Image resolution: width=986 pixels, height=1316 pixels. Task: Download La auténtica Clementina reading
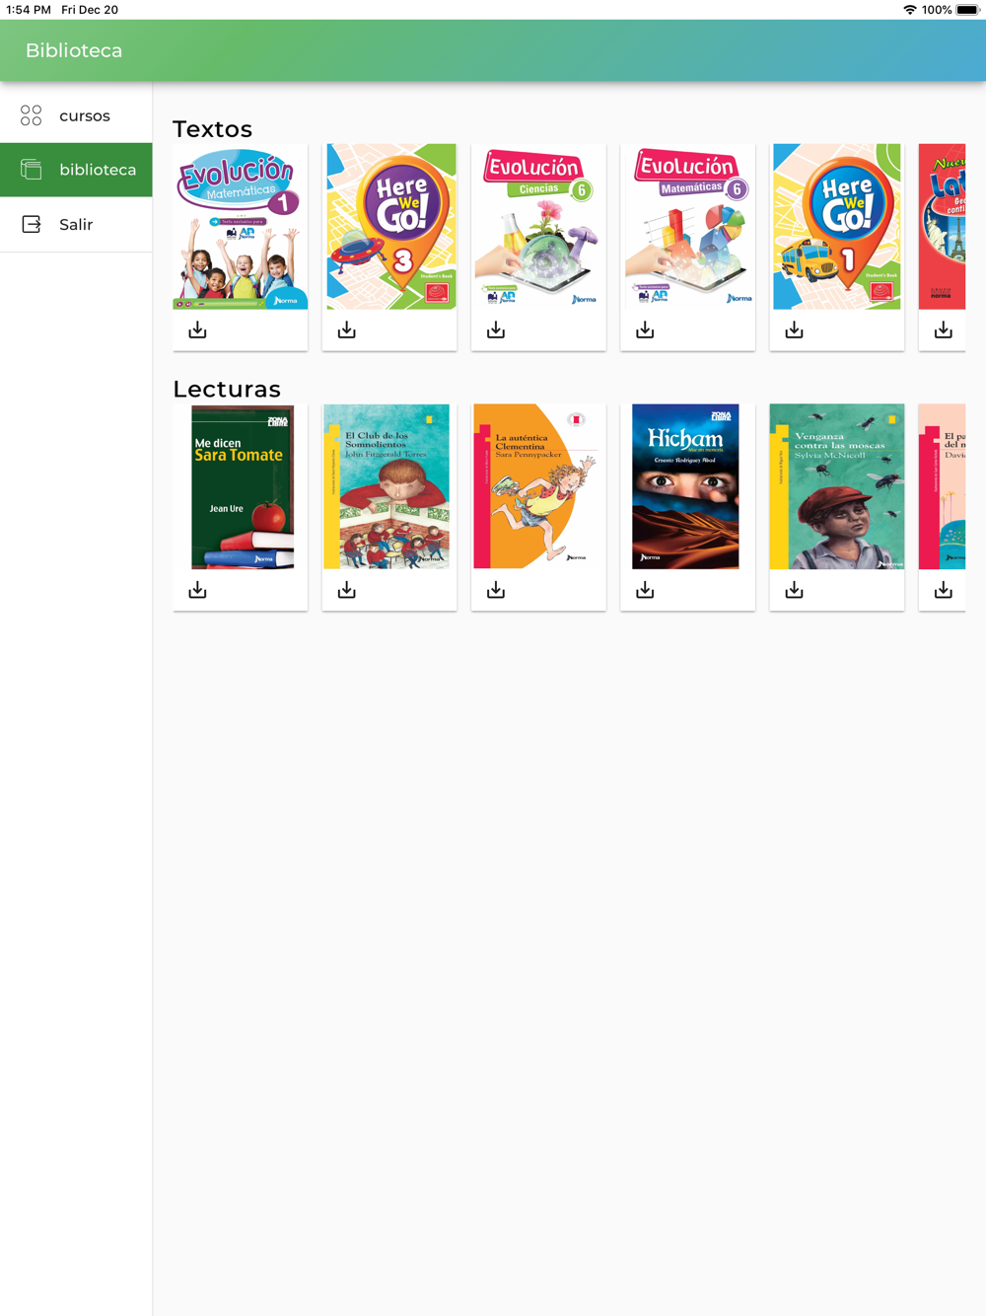pyautogui.click(x=496, y=590)
